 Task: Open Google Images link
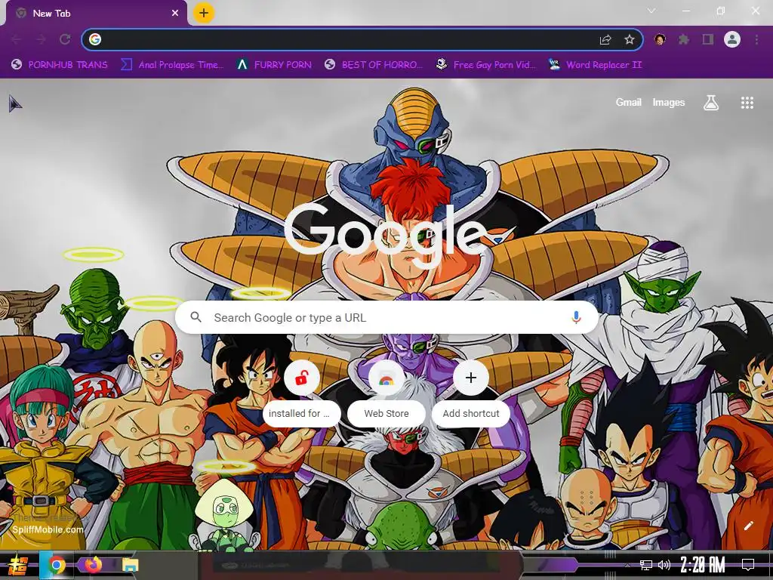(669, 103)
